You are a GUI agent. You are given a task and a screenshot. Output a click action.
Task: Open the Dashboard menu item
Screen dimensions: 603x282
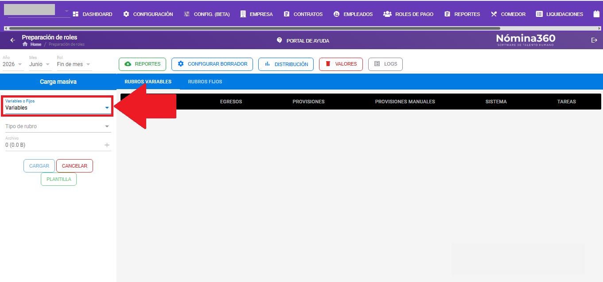pos(92,14)
